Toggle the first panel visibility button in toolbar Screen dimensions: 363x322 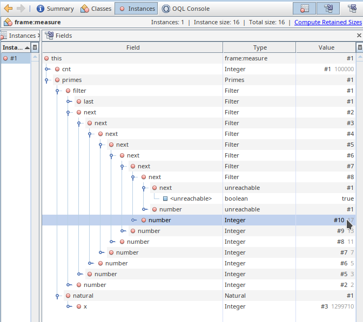click(305, 9)
